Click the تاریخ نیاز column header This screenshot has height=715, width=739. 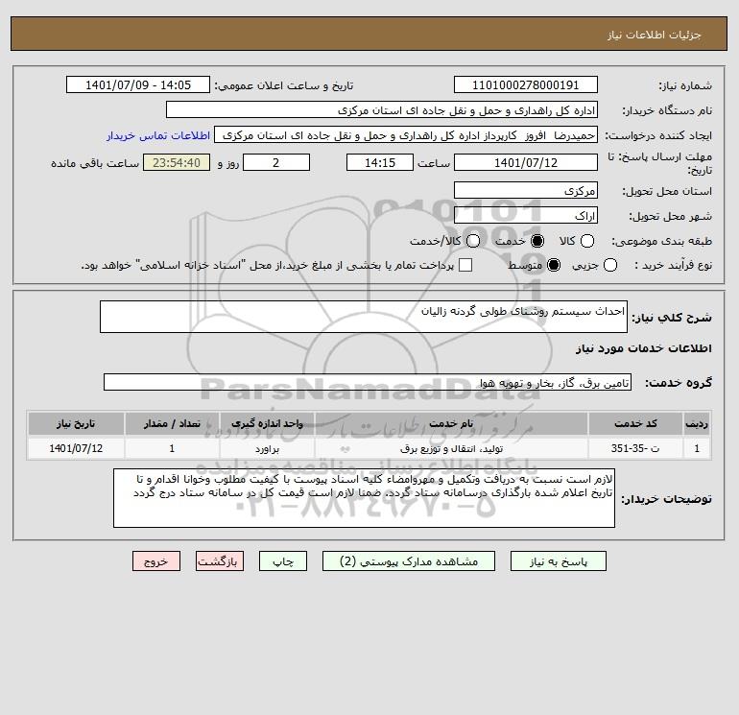pos(76,423)
